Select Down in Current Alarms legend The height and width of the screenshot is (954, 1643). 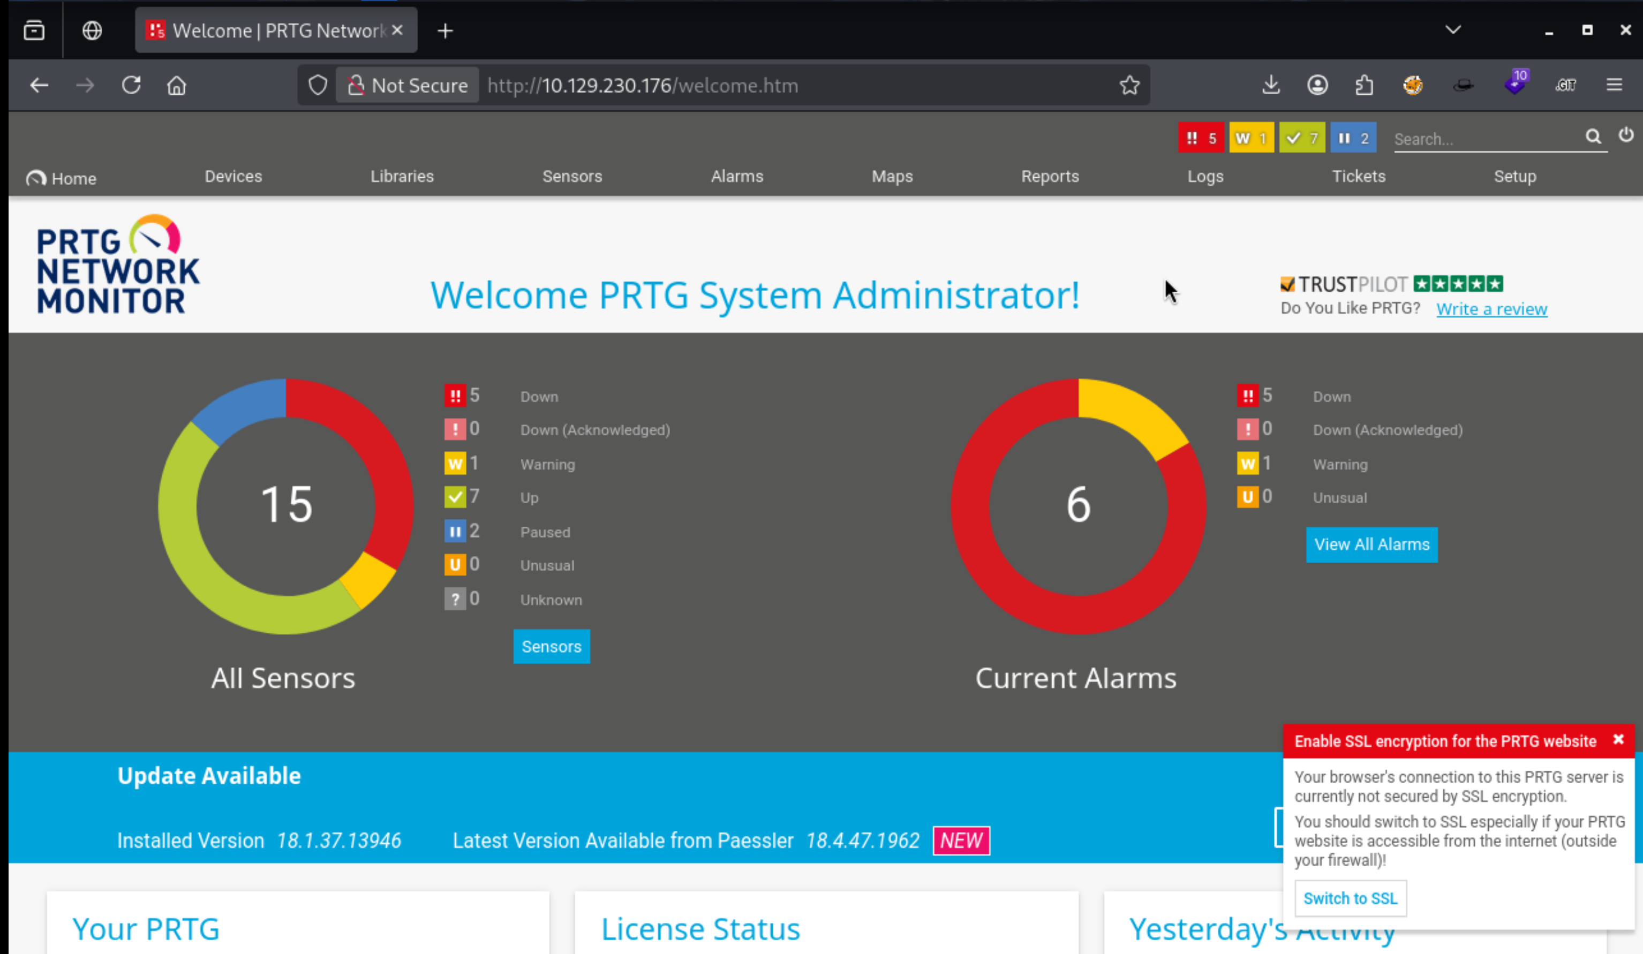click(1331, 396)
